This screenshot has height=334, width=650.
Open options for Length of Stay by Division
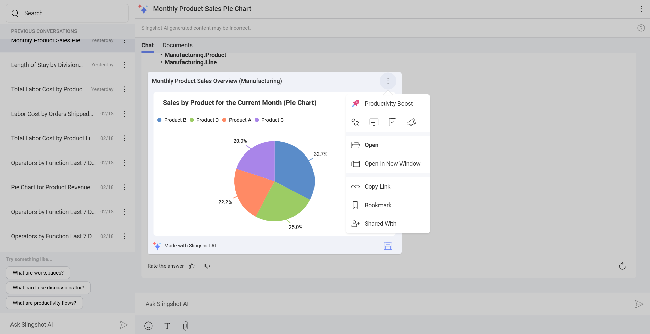(x=124, y=65)
